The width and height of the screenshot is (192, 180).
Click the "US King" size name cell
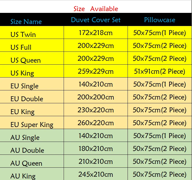coord(22,73)
